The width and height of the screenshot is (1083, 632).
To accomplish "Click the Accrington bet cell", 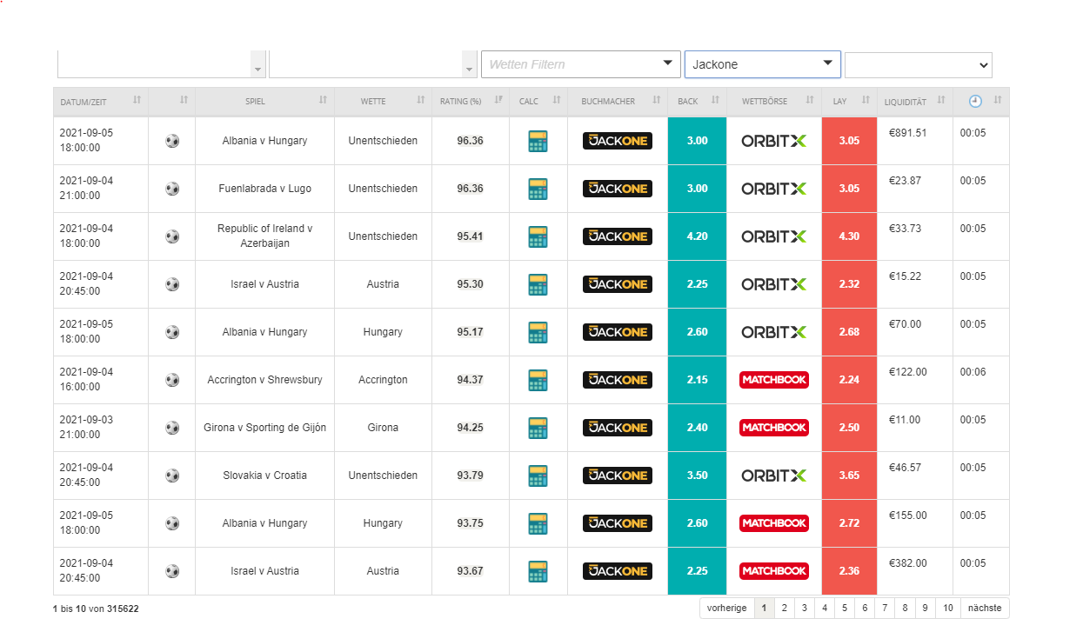I will (x=383, y=380).
